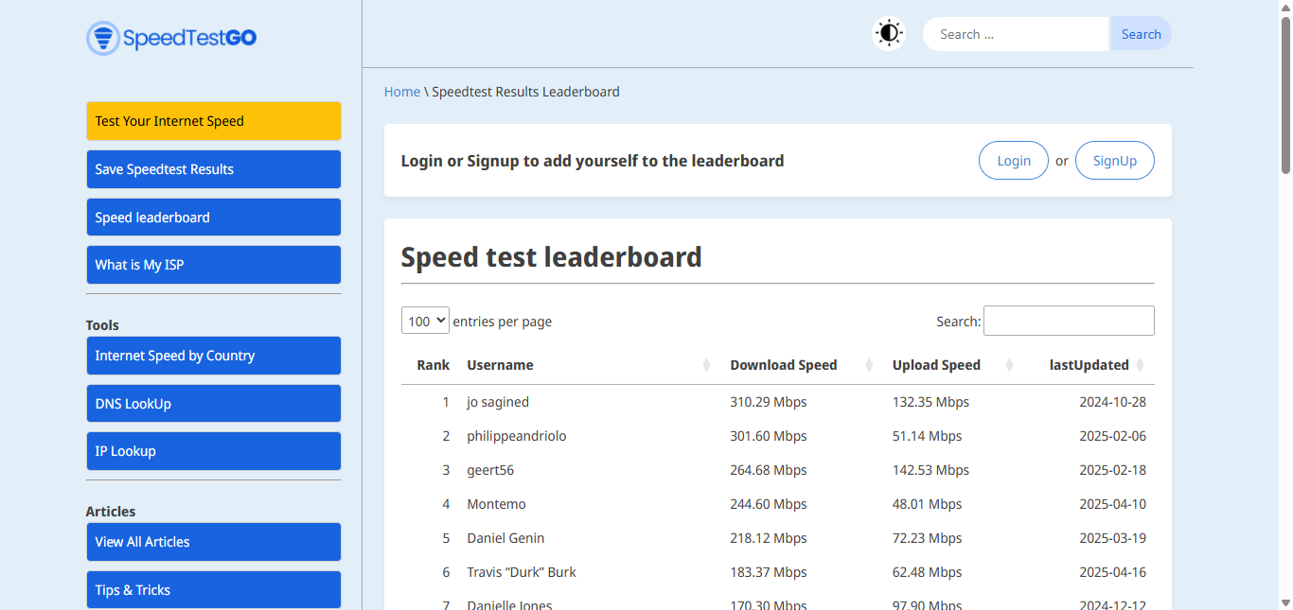Click the page vertical scrollbar
The image size is (1293, 610).
(x=1285, y=95)
